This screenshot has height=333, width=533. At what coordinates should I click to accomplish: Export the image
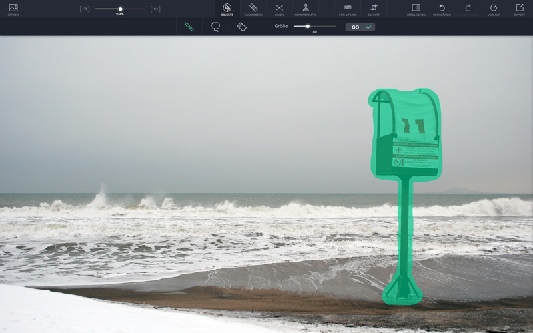click(x=520, y=9)
